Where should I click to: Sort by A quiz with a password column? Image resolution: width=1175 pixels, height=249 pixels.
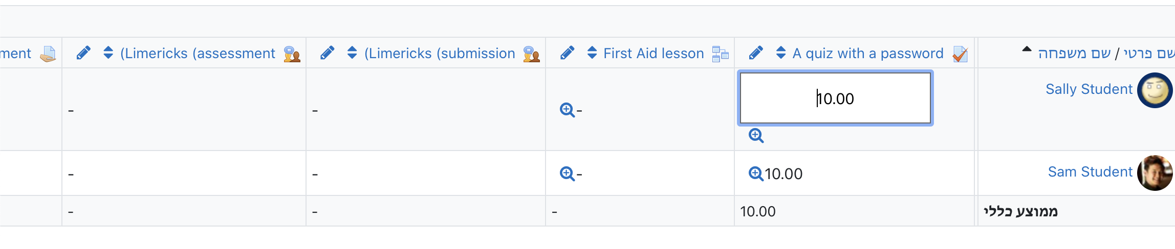click(781, 53)
